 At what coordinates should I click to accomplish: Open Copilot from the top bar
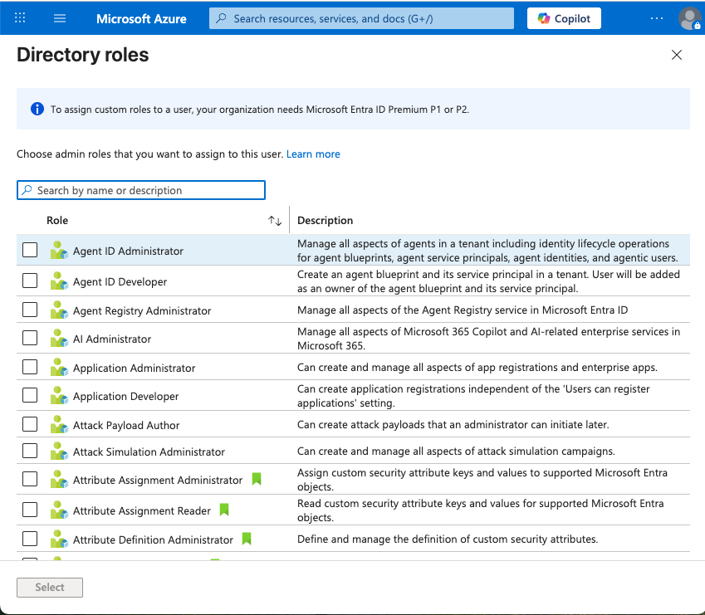point(564,18)
